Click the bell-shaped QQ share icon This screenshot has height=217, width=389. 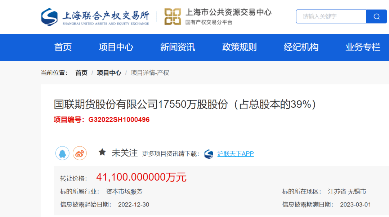[x=61, y=153]
